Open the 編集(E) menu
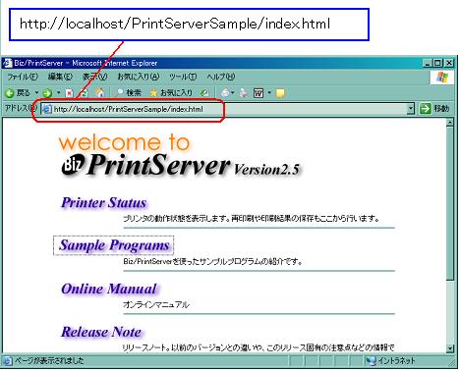460x371 pixels. click(60, 77)
